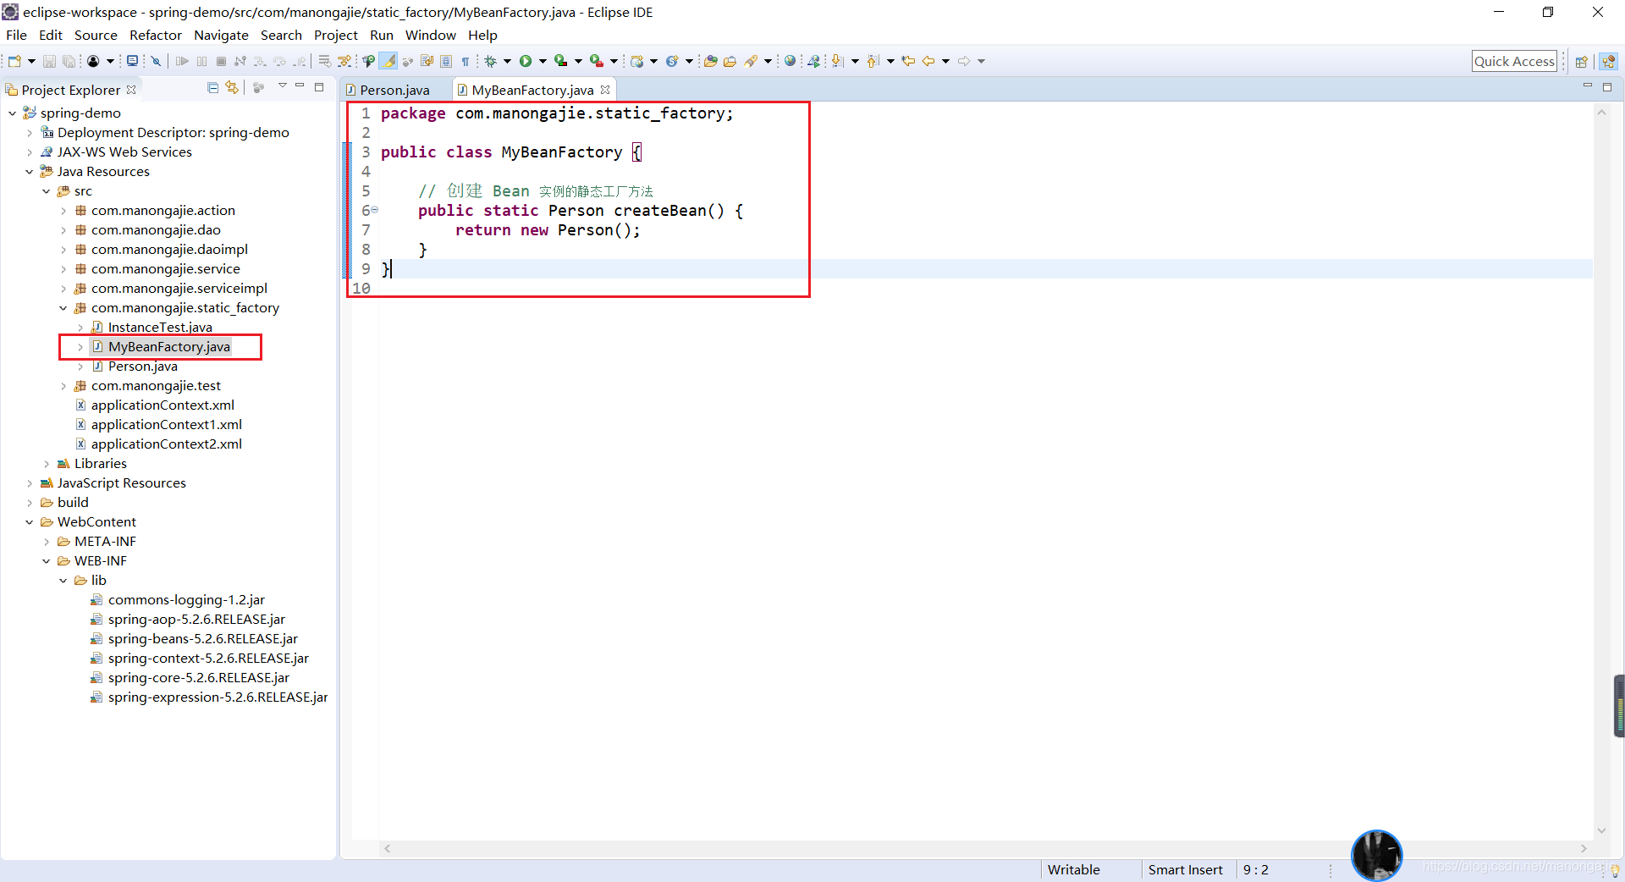1625x882 pixels.
Task: Close the Project Explorer view tab
Action: point(131,90)
